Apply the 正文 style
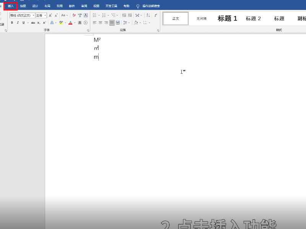The height and width of the screenshot is (229, 306). (x=175, y=18)
